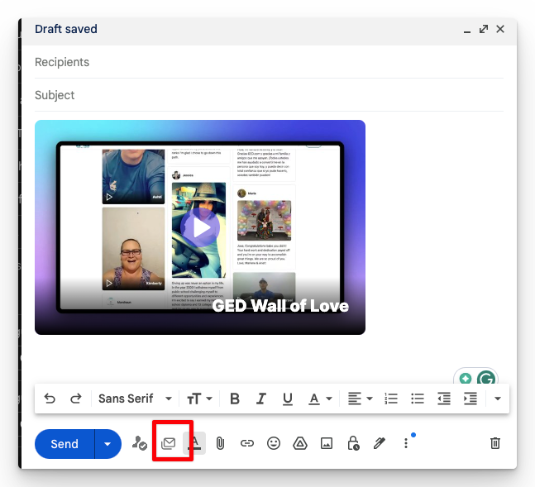Image resolution: width=535 pixels, height=487 pixels.
Task: Redo last edit
Action: tap(76, 399)
